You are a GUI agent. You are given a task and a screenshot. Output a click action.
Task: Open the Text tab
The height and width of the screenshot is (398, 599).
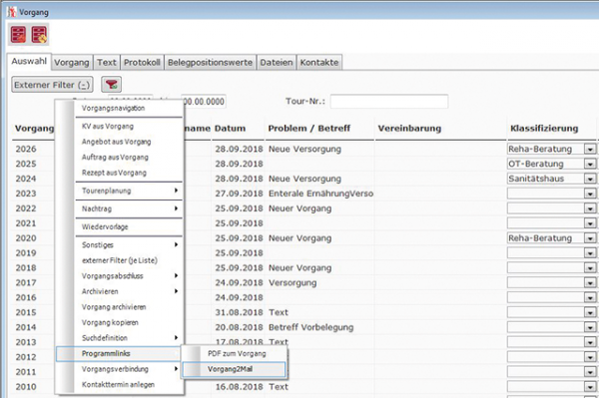point(106,63)
